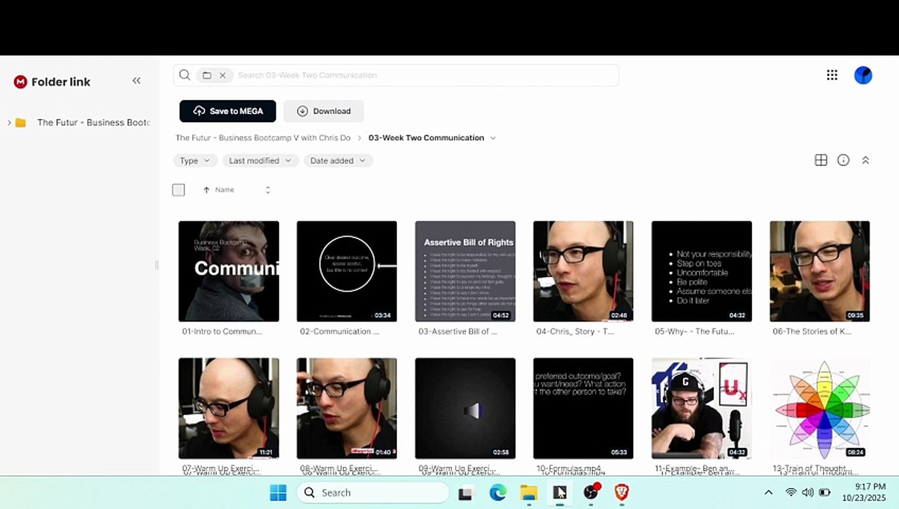Click the battery status tray icon
The width and height of the screenshot is (899, 509).
pyautogui.click(x=825, y=493)
